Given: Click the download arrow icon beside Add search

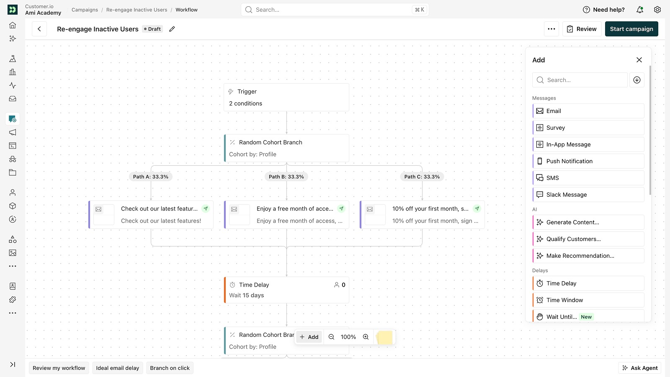Looking at the screenshot, I should (x=637, y=80).
